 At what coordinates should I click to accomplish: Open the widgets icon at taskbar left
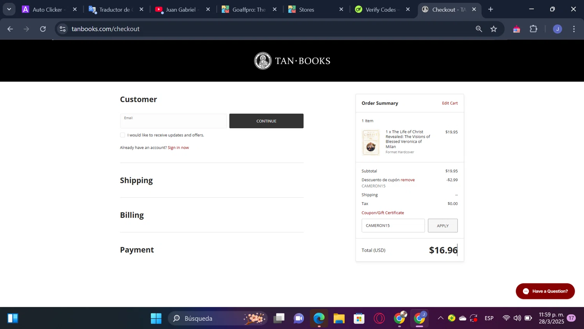[12, 318]
